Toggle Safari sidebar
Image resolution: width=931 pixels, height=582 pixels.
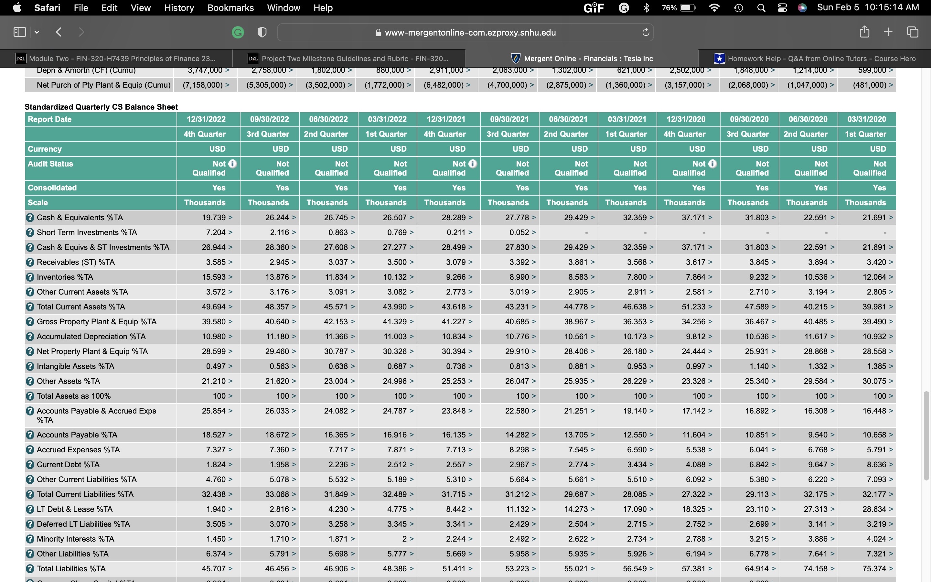(20, 32)
